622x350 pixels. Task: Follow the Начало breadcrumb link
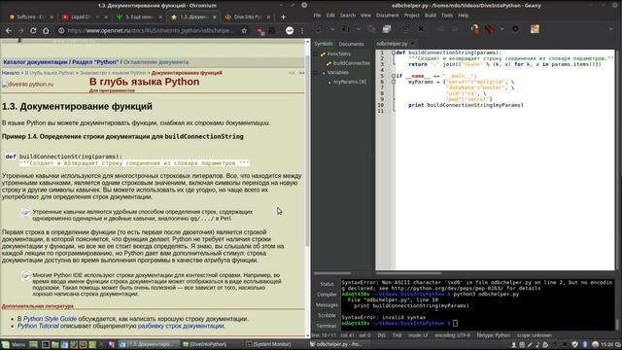[x=11, y=73]
